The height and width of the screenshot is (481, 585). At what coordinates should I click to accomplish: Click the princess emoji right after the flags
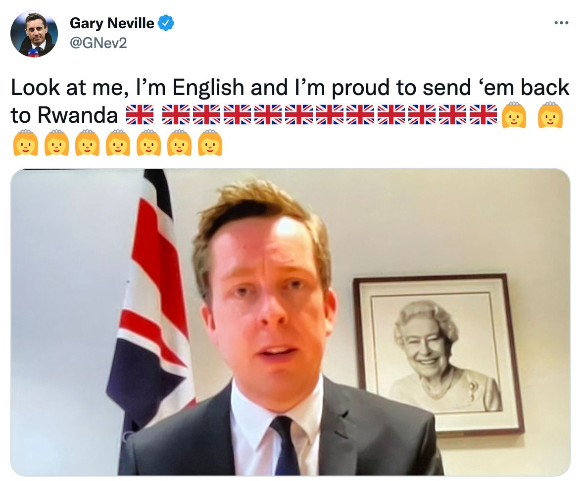pos(514,115)
